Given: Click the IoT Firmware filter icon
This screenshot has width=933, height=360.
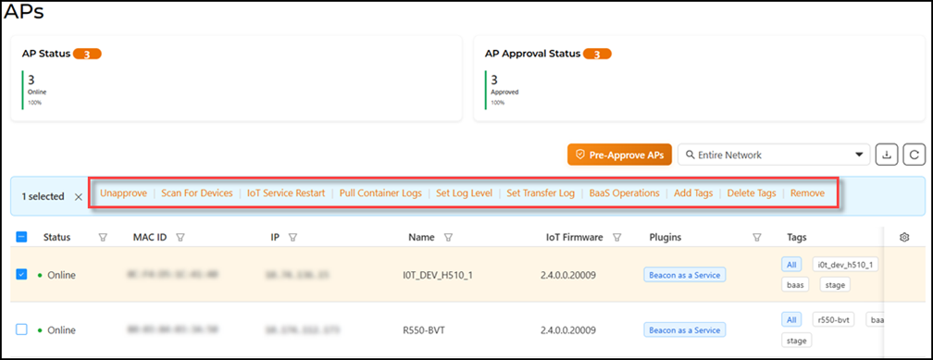Looking at the screenshot, I should coord(617,238).
